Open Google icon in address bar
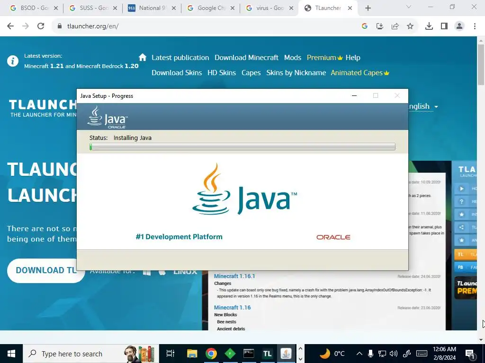 click(x=364, y=26)
